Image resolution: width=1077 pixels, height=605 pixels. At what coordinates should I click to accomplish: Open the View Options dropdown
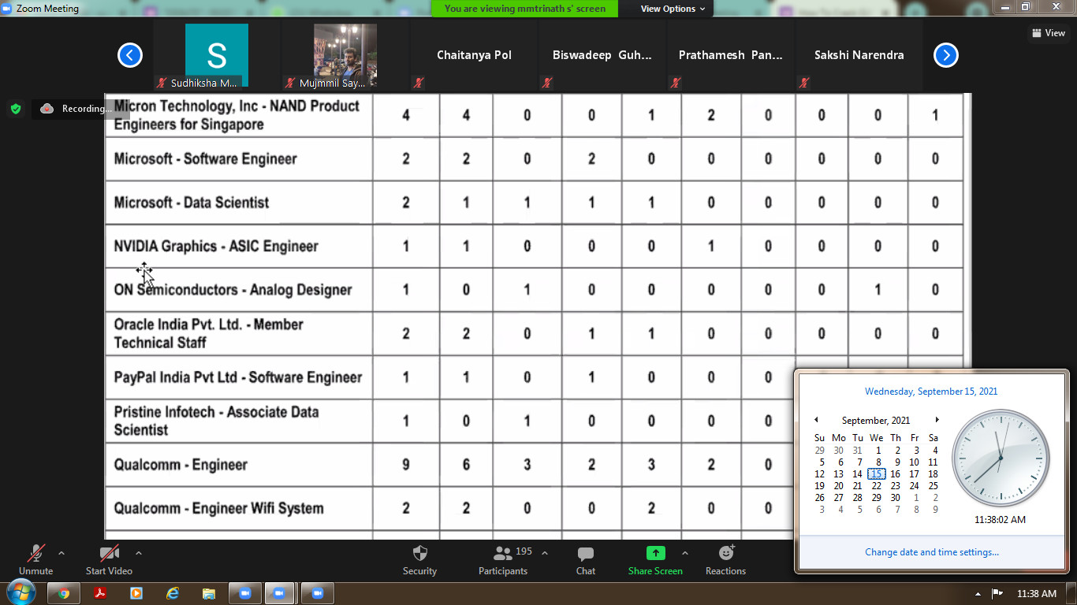[667, 9]
